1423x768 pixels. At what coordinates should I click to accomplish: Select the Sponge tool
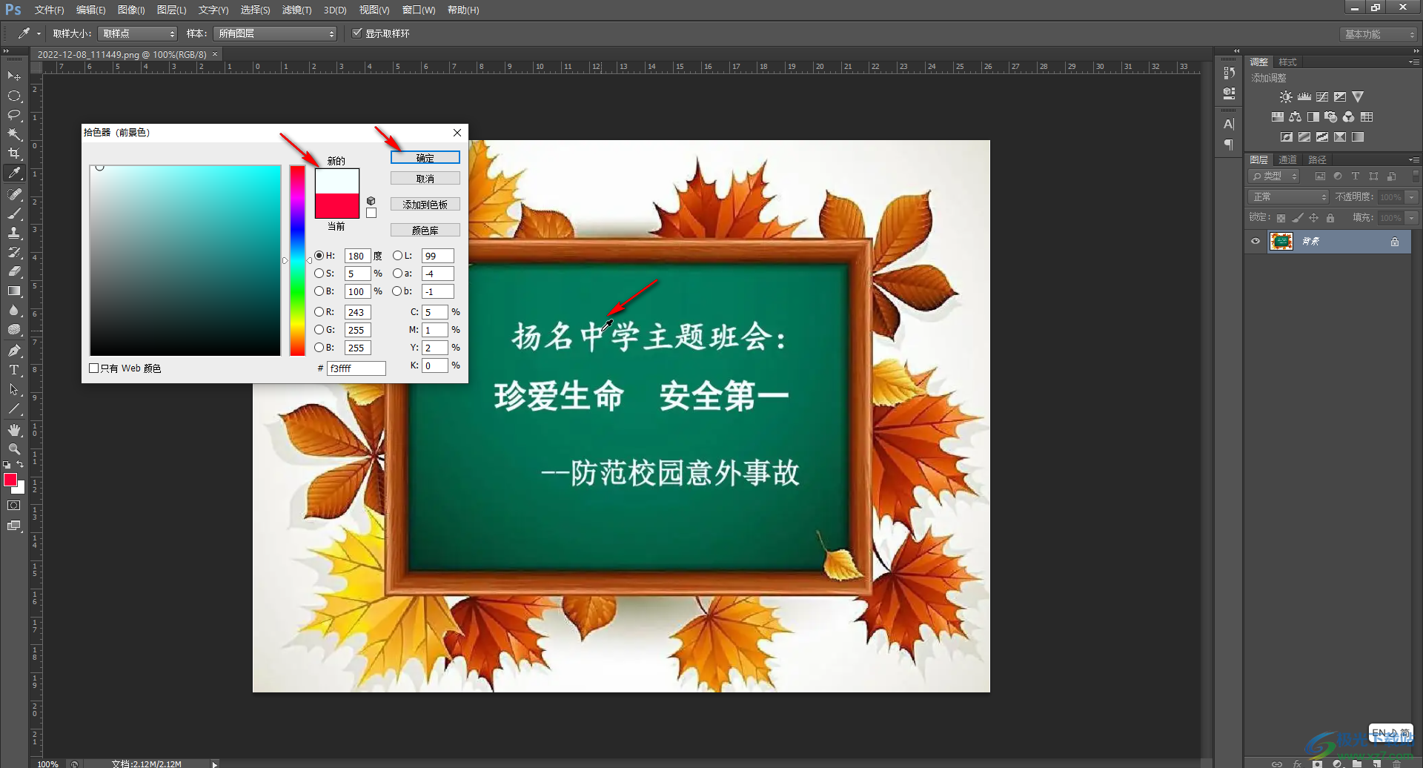tap(14, 329)
